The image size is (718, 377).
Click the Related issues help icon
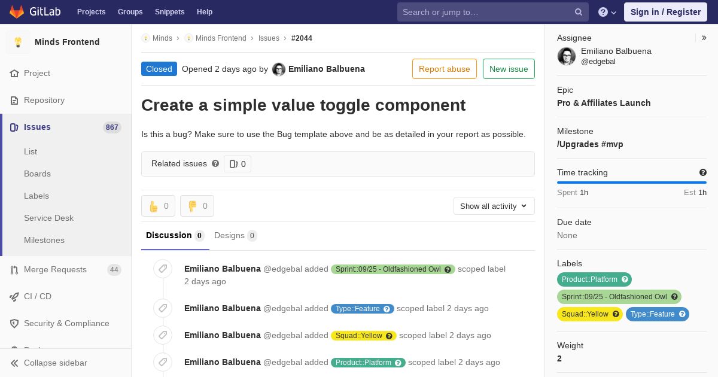click(x=215, y=163)
